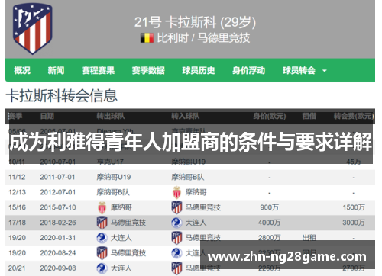
Task: Select the 球员转会 menu item
Action: click(299, 70)
